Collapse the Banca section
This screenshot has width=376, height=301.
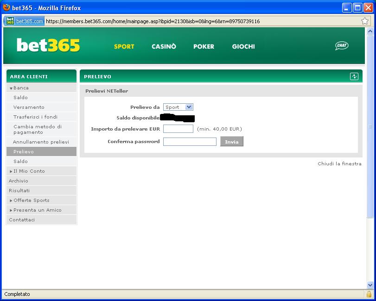41,88
